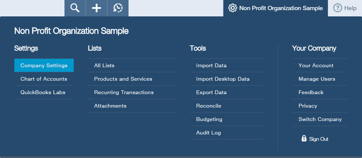362x158 pixels.
Task: Click the Sign Out padlock icon
Action: tap(304, 138)
